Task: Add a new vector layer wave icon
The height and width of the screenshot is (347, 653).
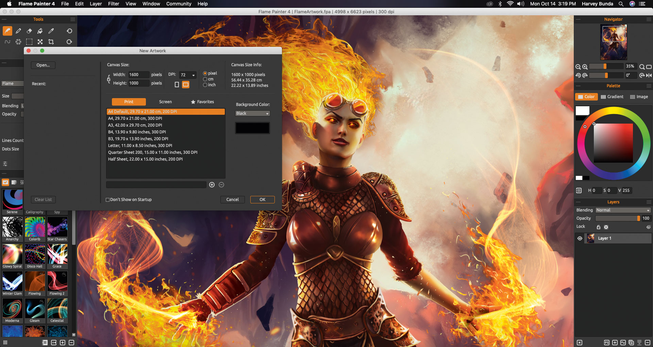Action: point(623,343)
